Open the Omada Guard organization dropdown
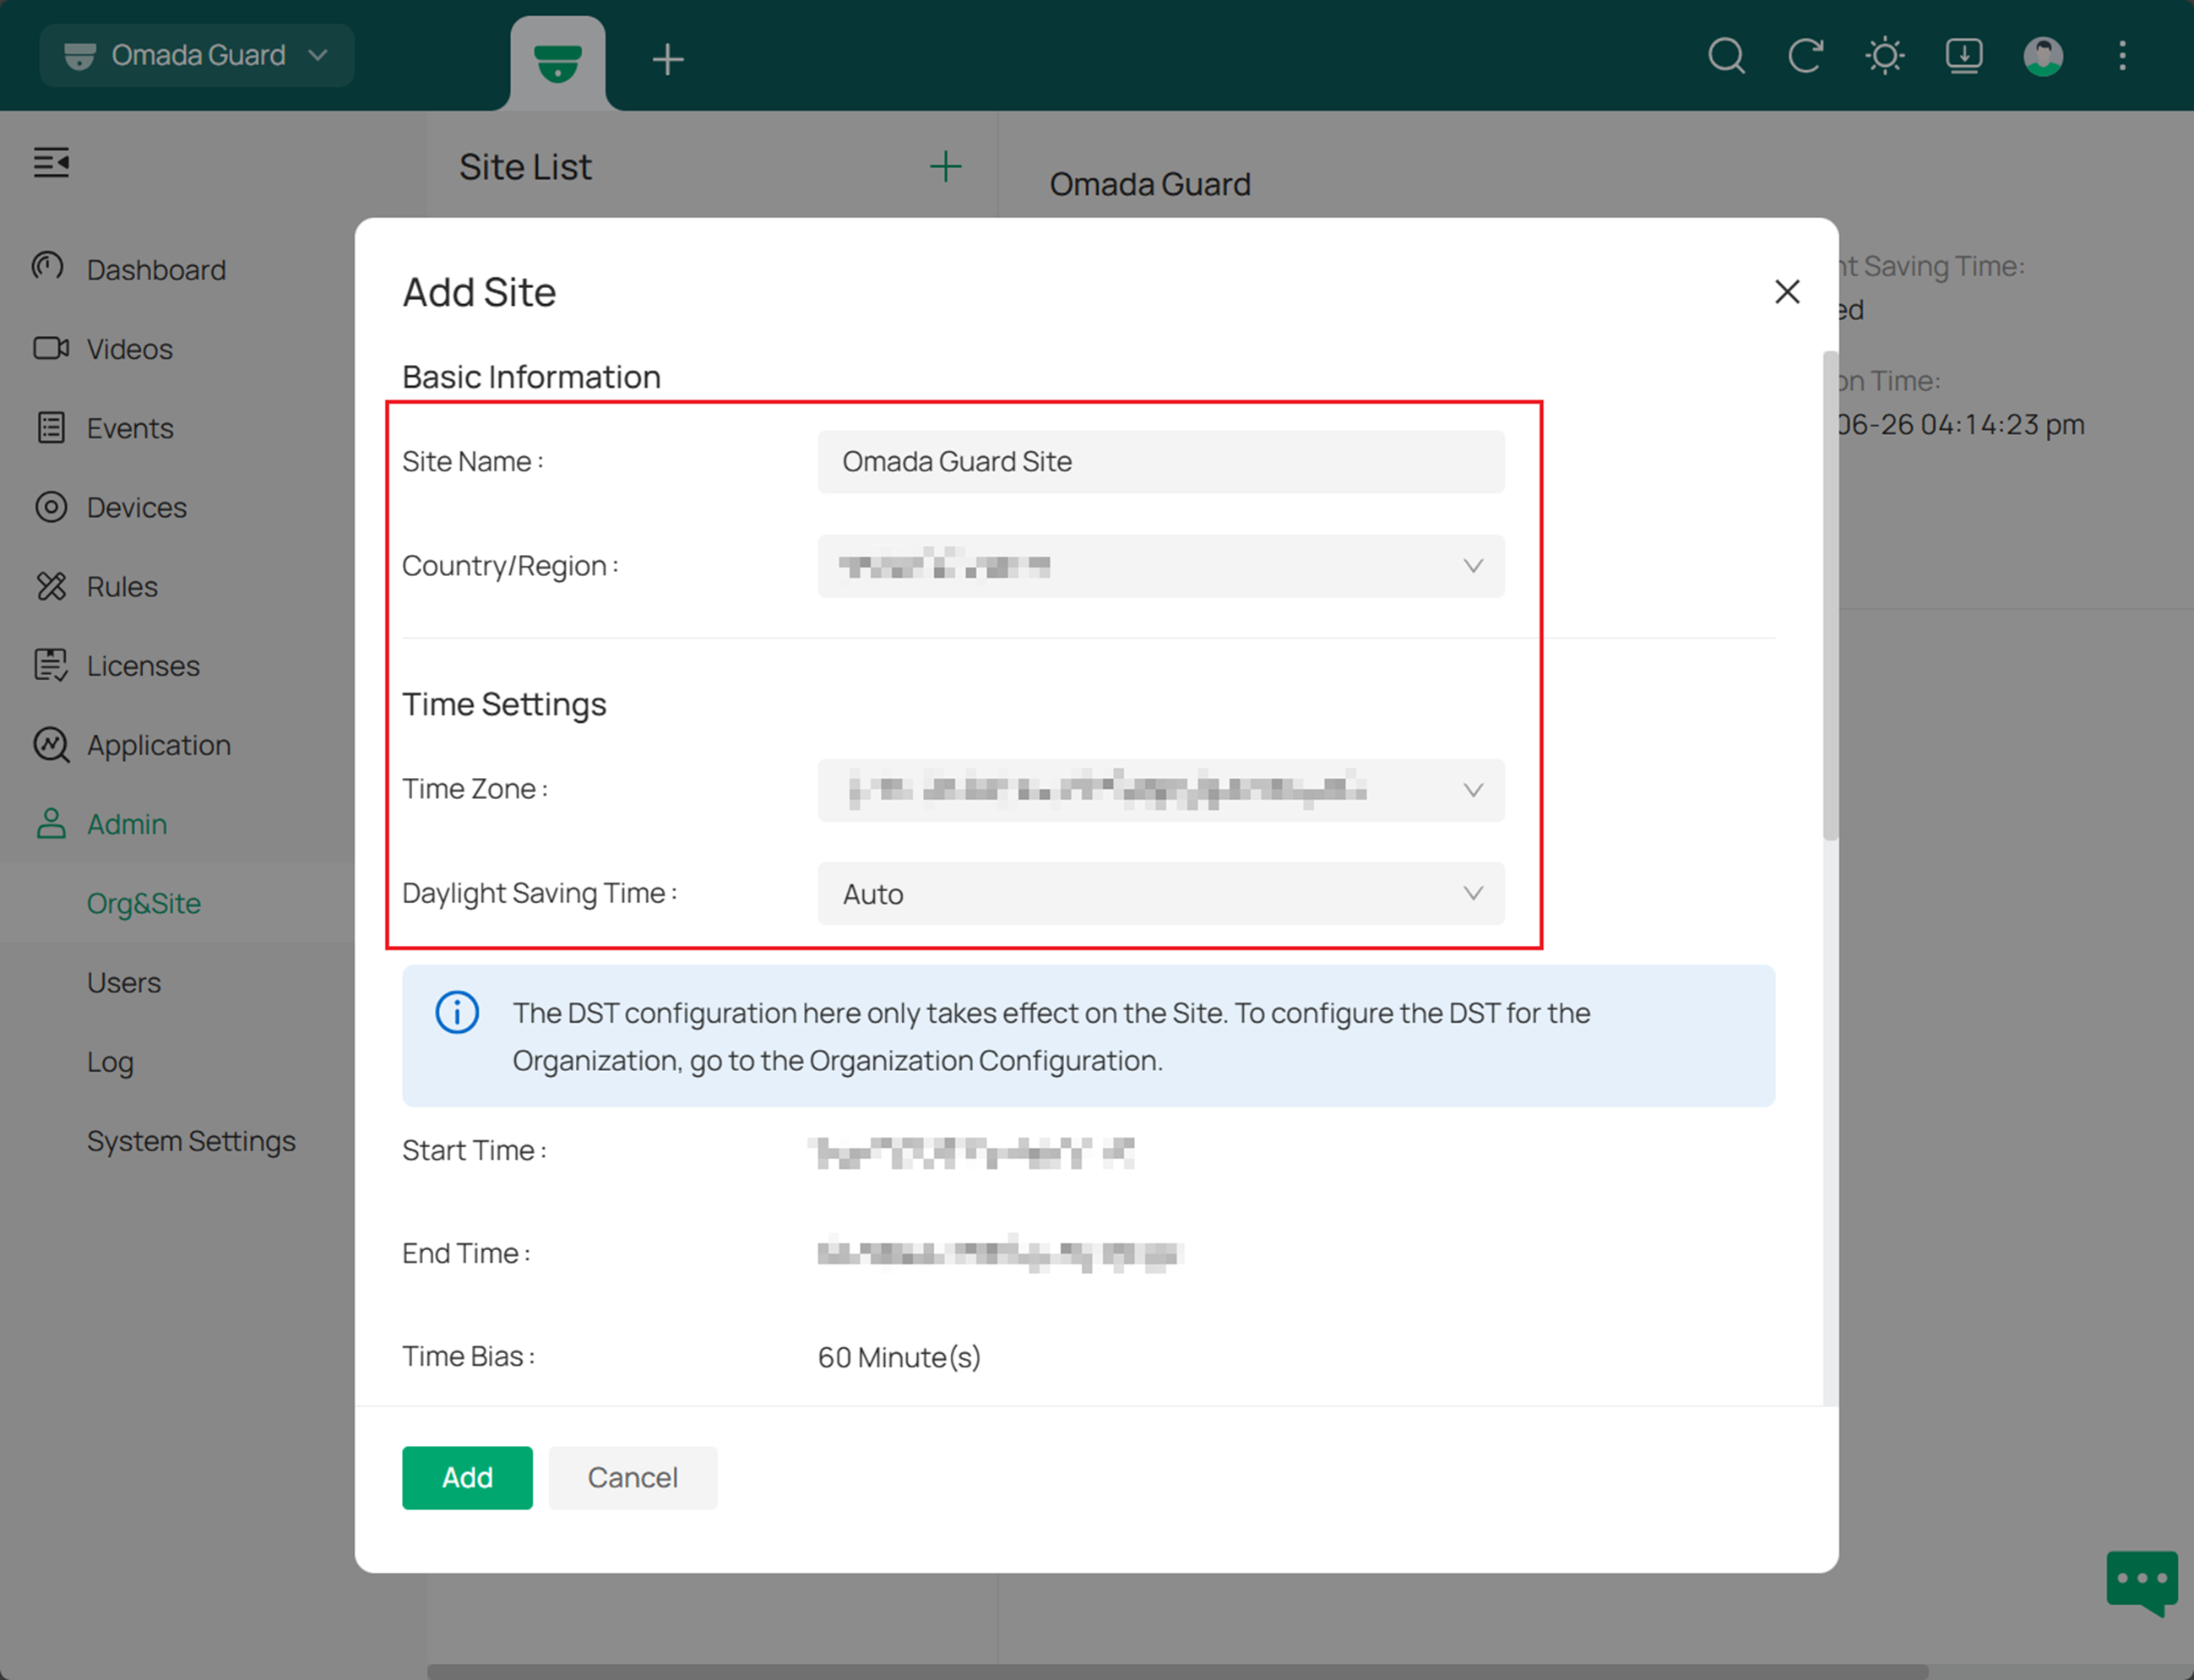 click(x=197, y=55)
